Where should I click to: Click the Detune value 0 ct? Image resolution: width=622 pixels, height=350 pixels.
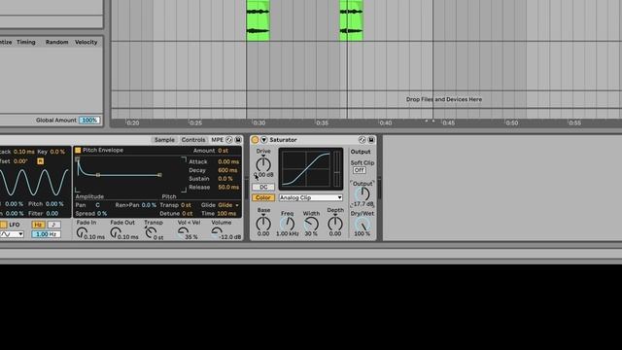(188, 214)
